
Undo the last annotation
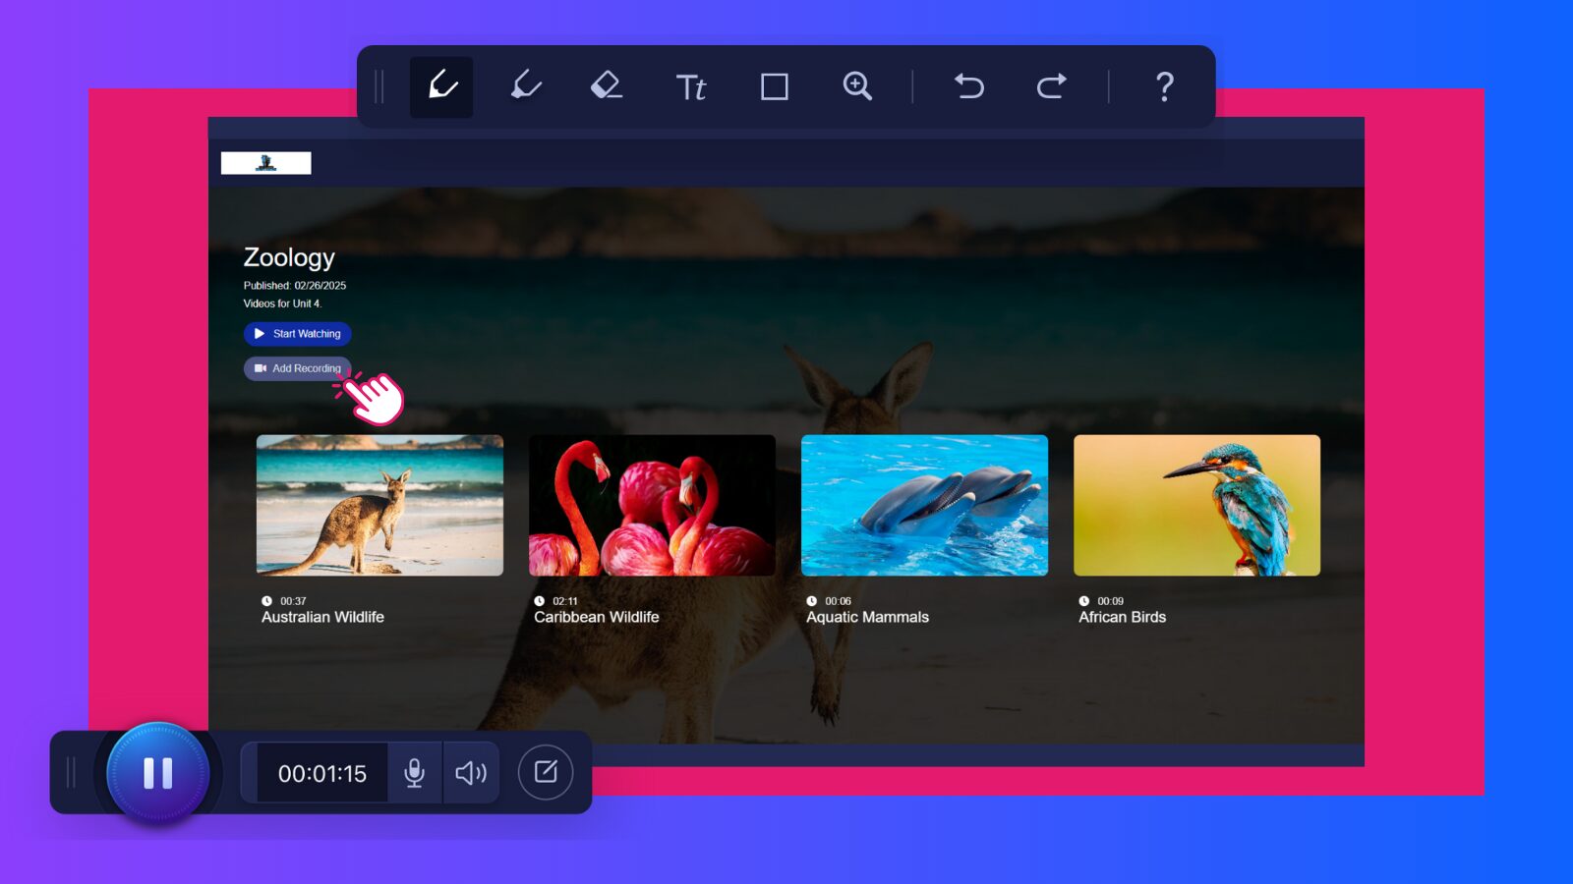pos(968,86)
